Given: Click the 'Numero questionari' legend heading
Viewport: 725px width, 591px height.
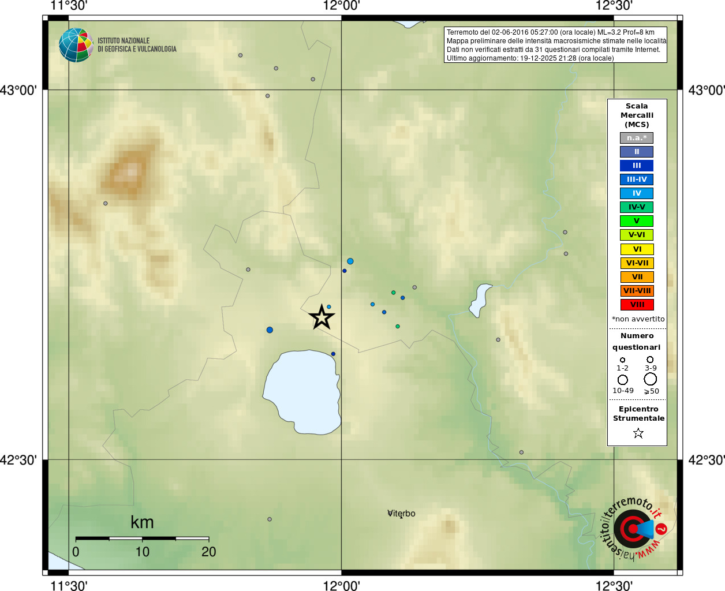Looking at the screenshot, I should (637, 342).
